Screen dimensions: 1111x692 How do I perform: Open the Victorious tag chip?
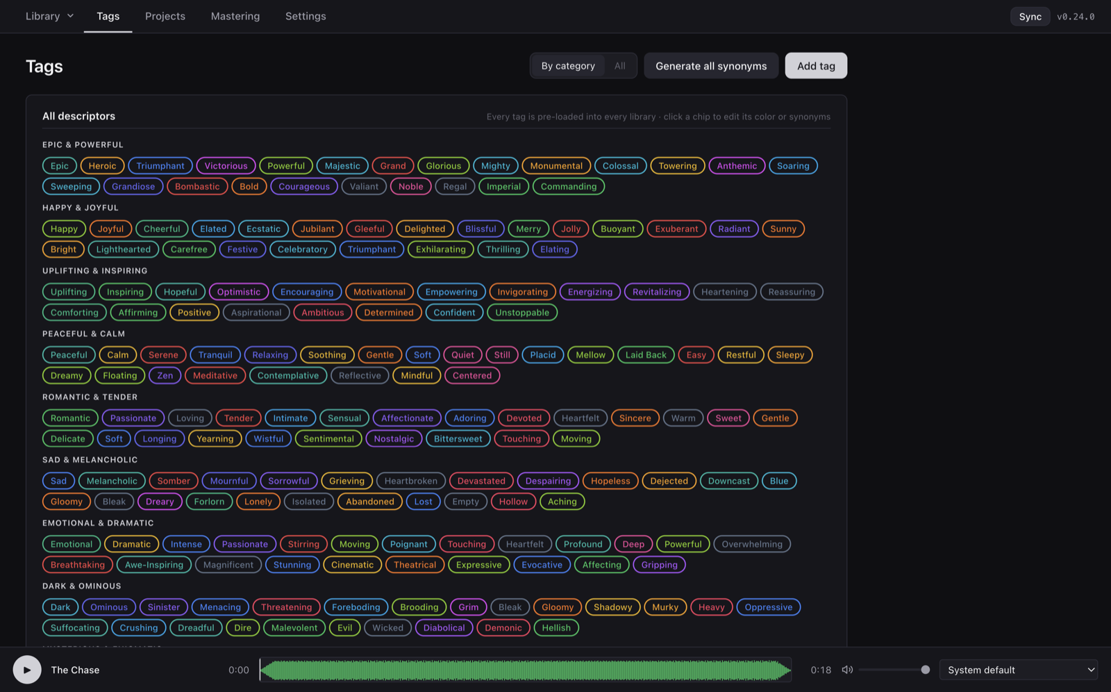226,166
